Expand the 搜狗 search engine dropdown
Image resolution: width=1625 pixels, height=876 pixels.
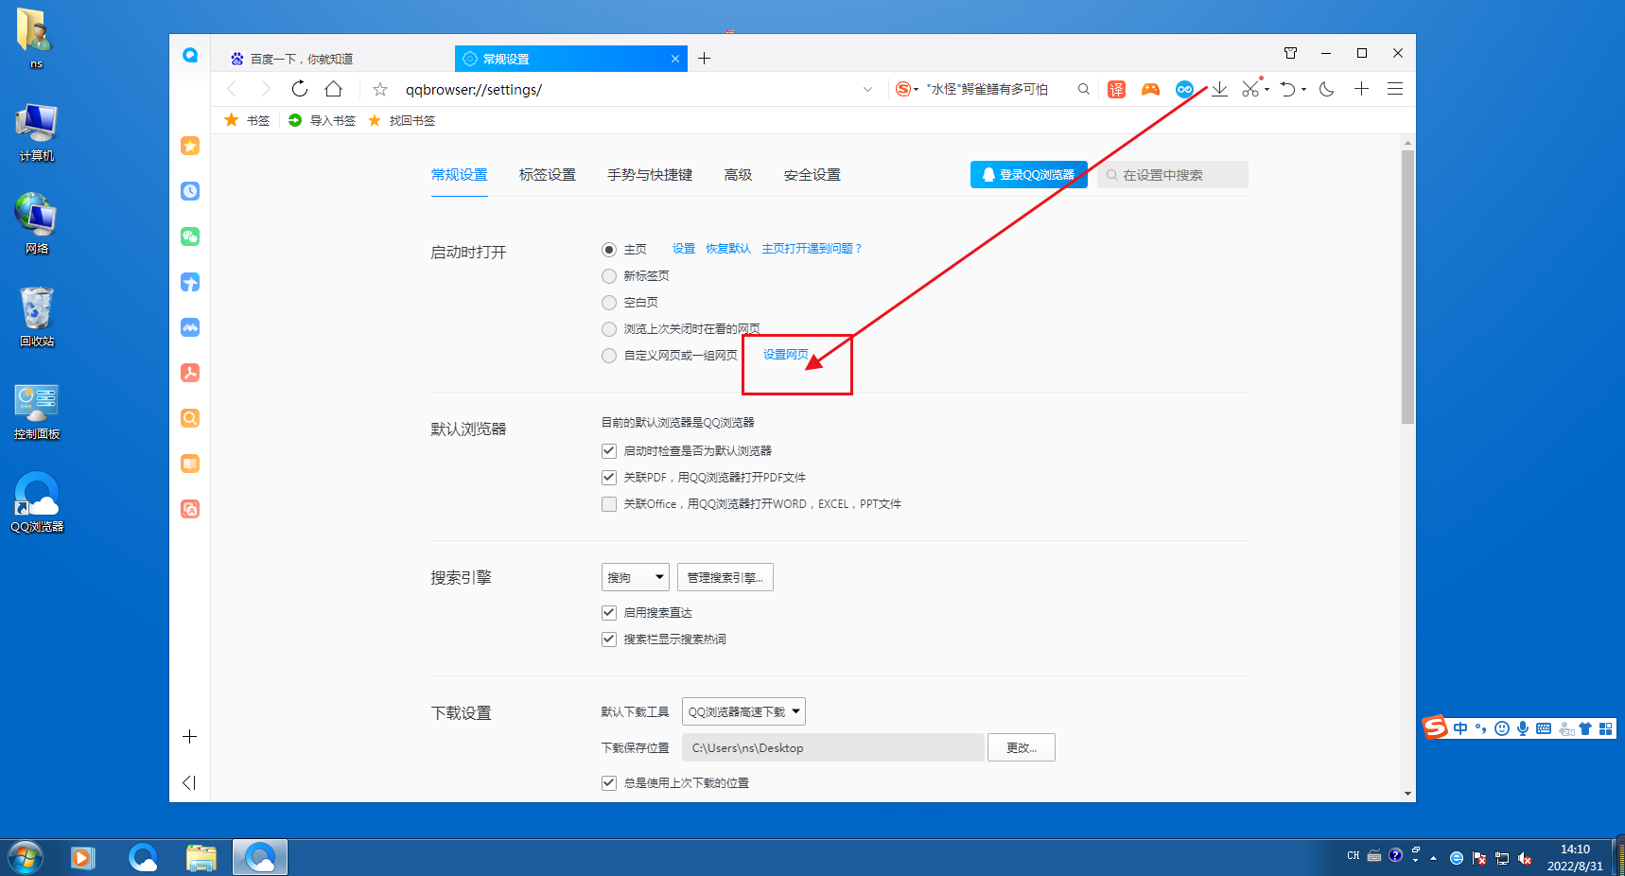636,577
